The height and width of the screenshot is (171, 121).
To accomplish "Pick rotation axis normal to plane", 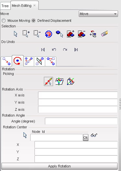I will pyautogui.click(x=59, y=81).
